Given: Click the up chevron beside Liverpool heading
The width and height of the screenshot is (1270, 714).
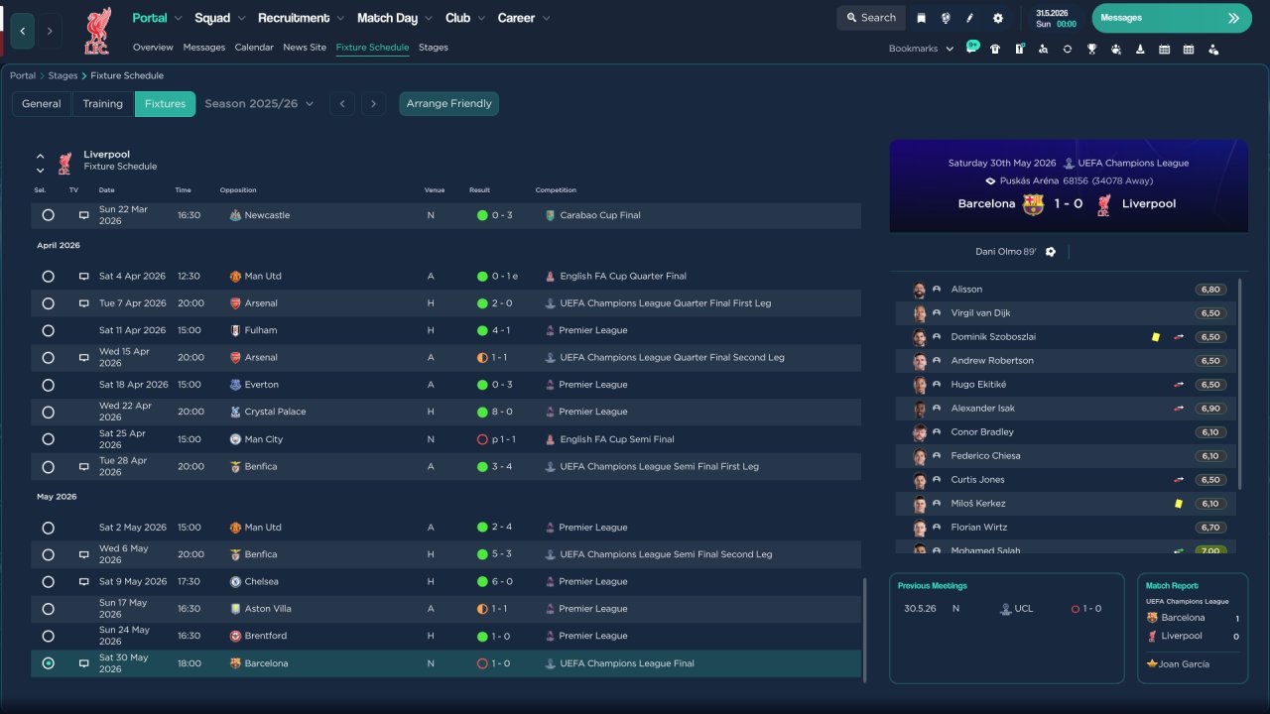Looking at the screenshot, I should (41, 156).
